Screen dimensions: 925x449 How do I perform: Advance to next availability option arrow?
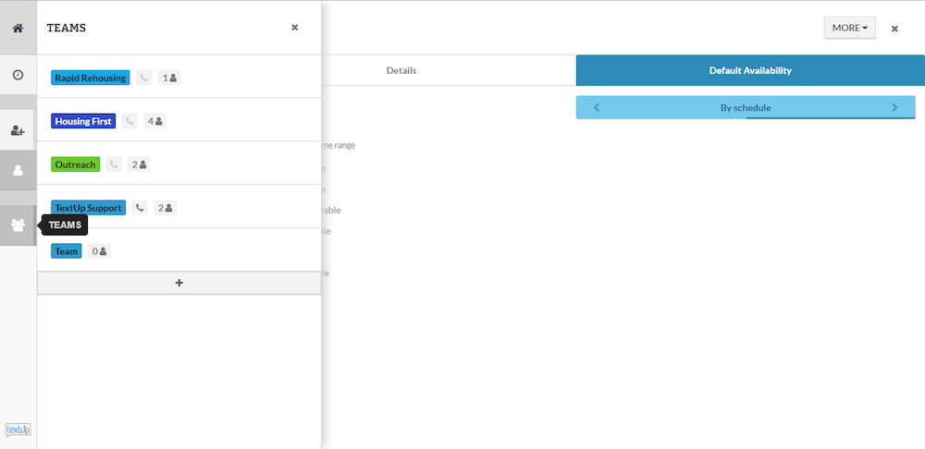pyautogui.click(x=894, y=107)
